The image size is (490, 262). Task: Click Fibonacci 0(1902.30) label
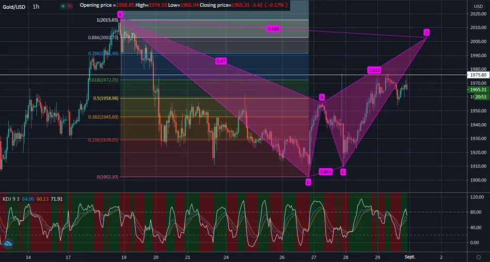click(x=107, y=177)
